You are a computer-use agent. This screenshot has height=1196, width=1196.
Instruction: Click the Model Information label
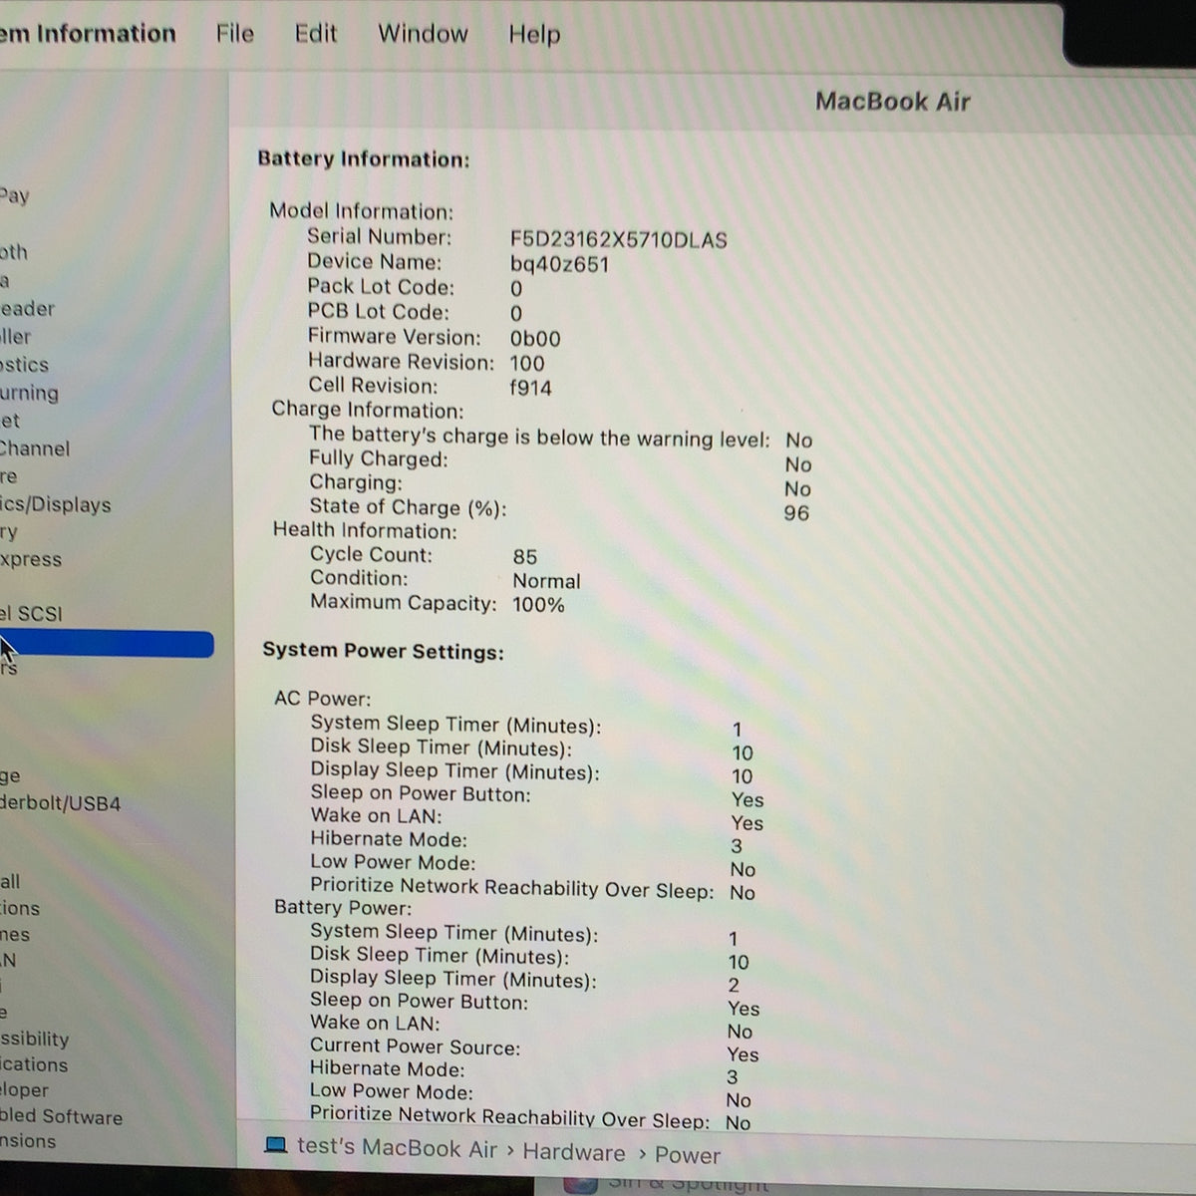tap(361, 211)
